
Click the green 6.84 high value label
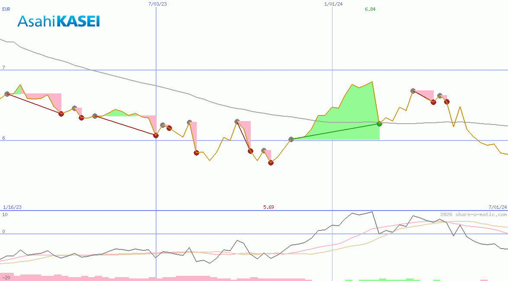click(370, 9)
